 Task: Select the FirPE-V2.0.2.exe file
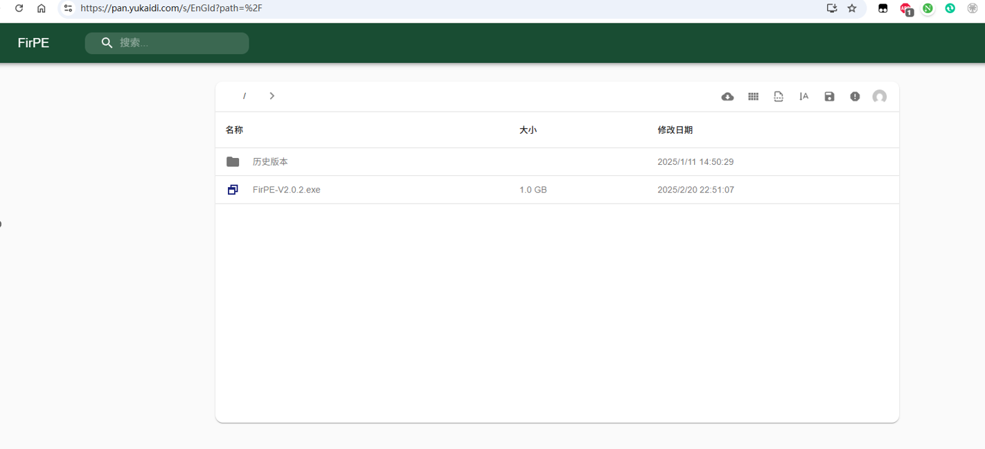point(286,190)
